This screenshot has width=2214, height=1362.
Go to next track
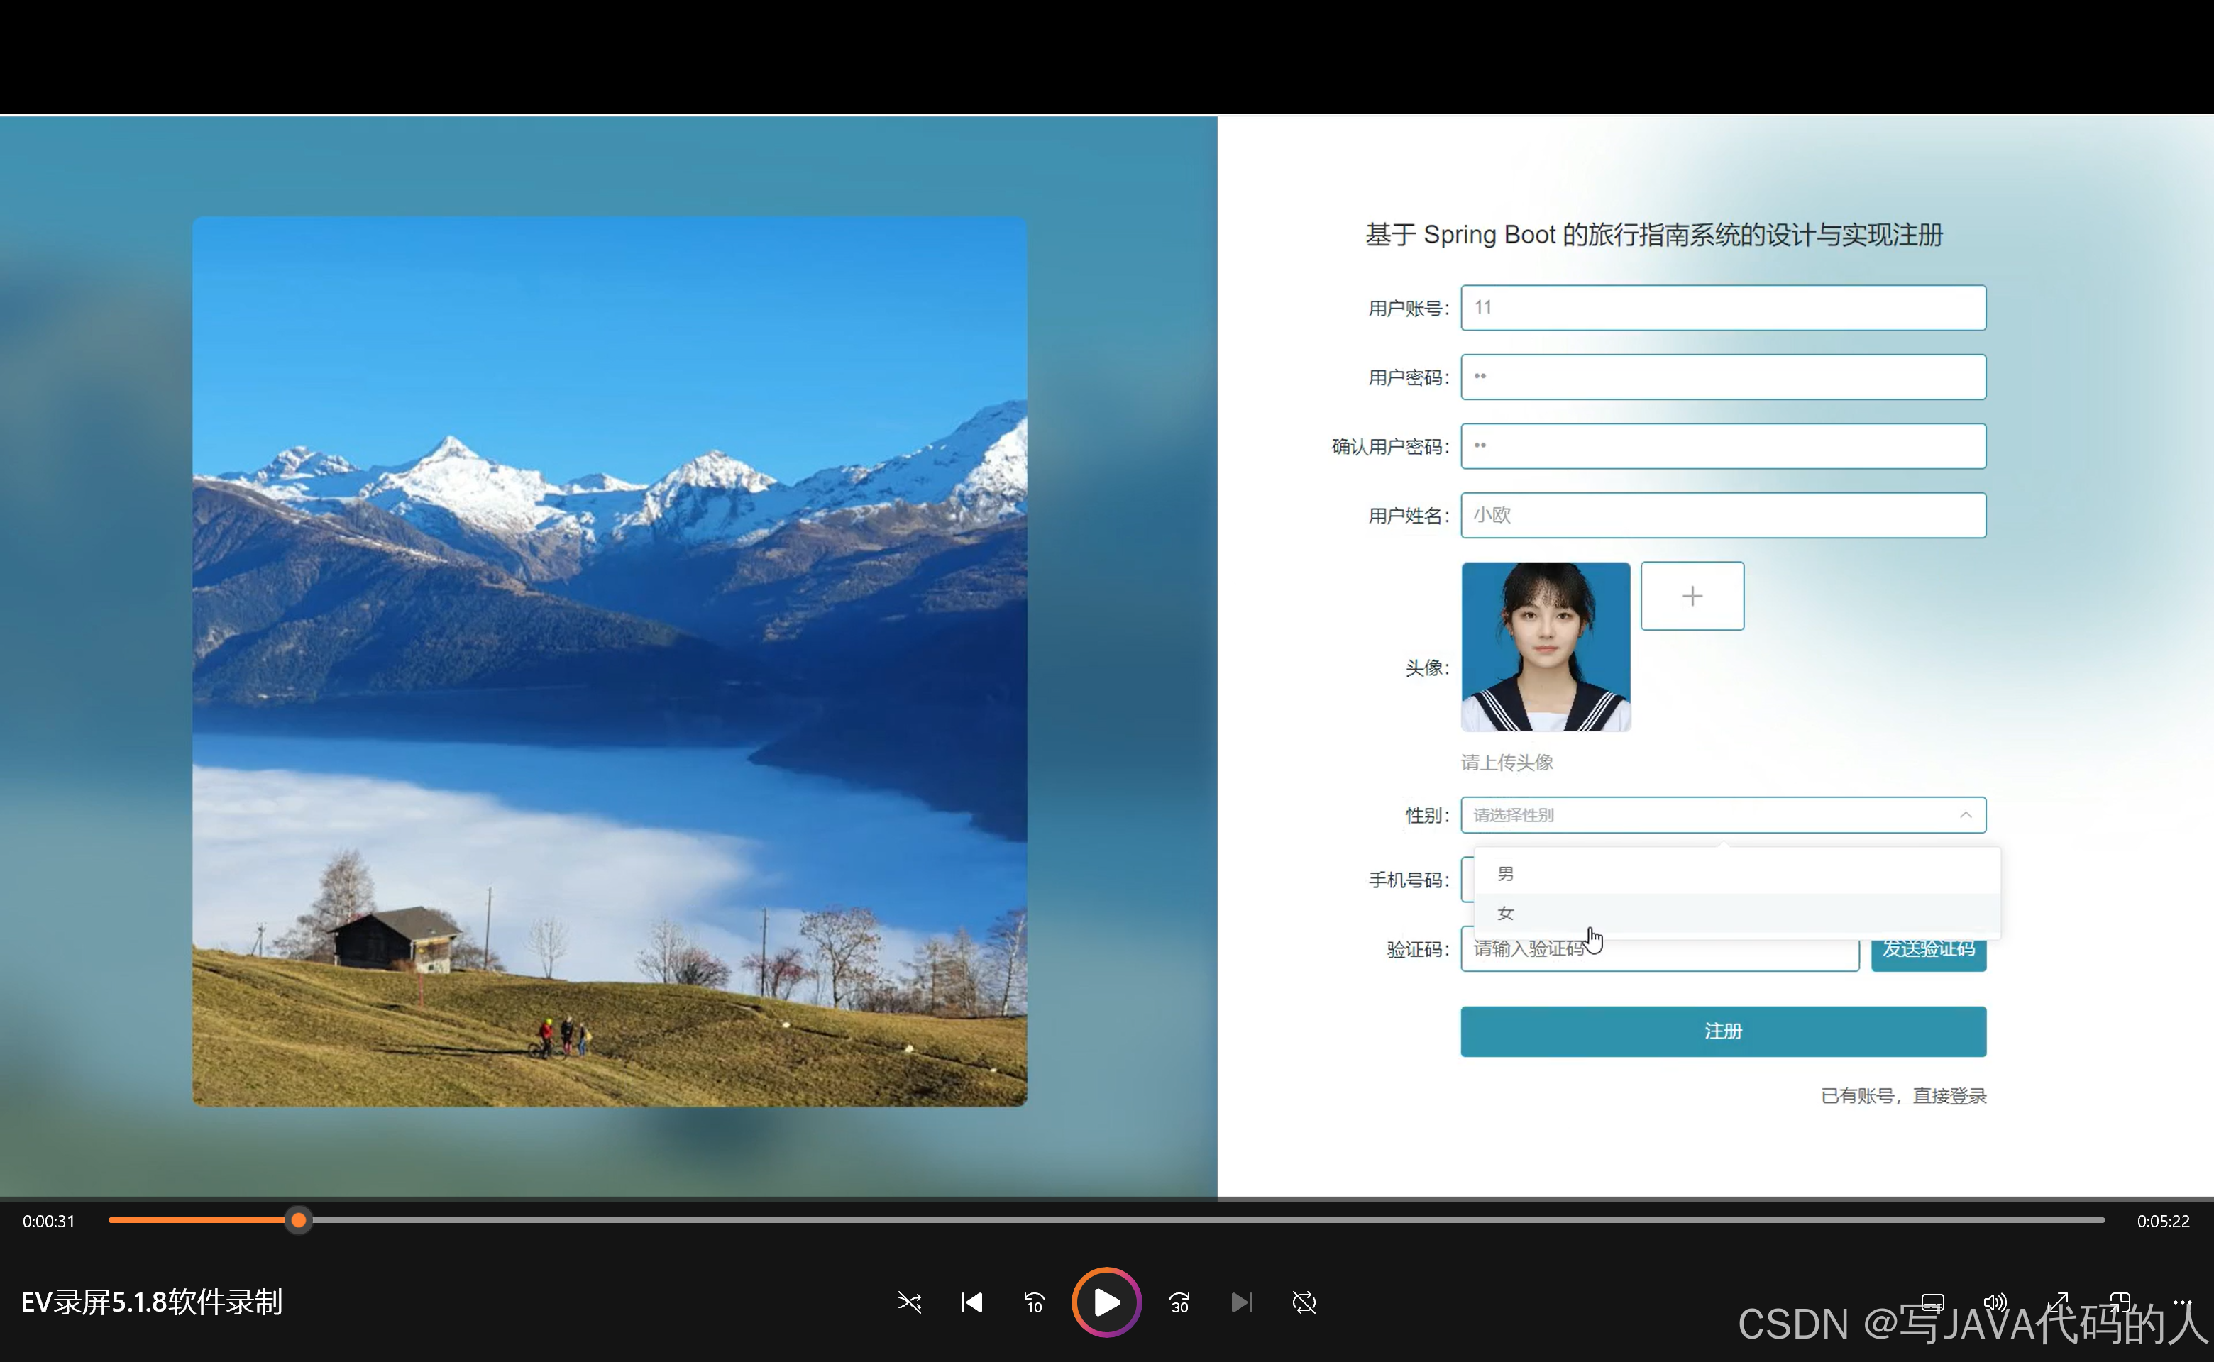pos(1241,1302)
